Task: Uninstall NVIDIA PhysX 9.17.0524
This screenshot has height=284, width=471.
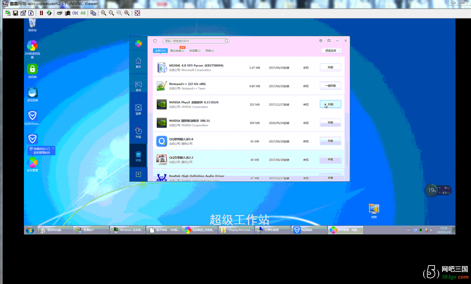Action: 330,104
